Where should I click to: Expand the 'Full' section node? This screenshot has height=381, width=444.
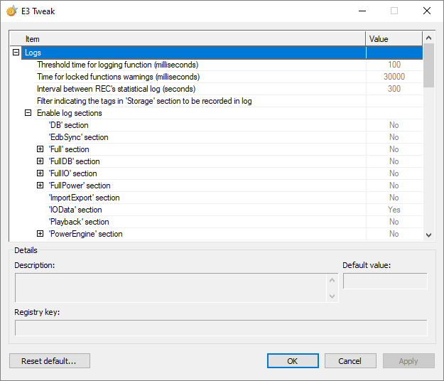click(x=40, y=149)
